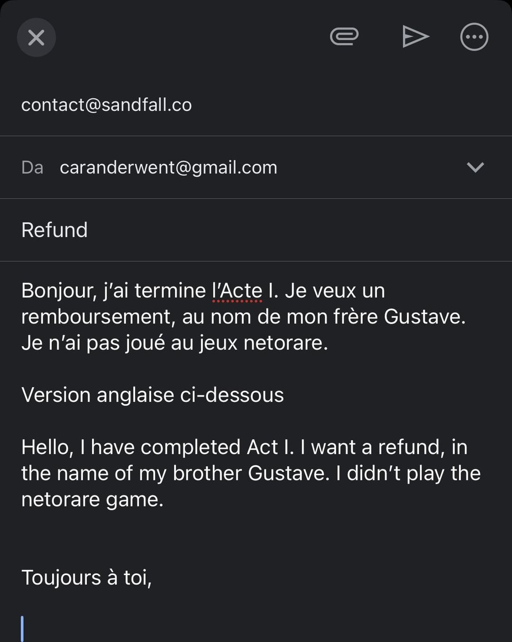
Task: Tap the "Toujours à toi," sign-off line
Action: point(86,578)
